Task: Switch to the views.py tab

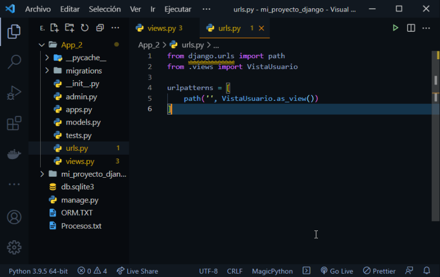Action: (x=158, y=28)
